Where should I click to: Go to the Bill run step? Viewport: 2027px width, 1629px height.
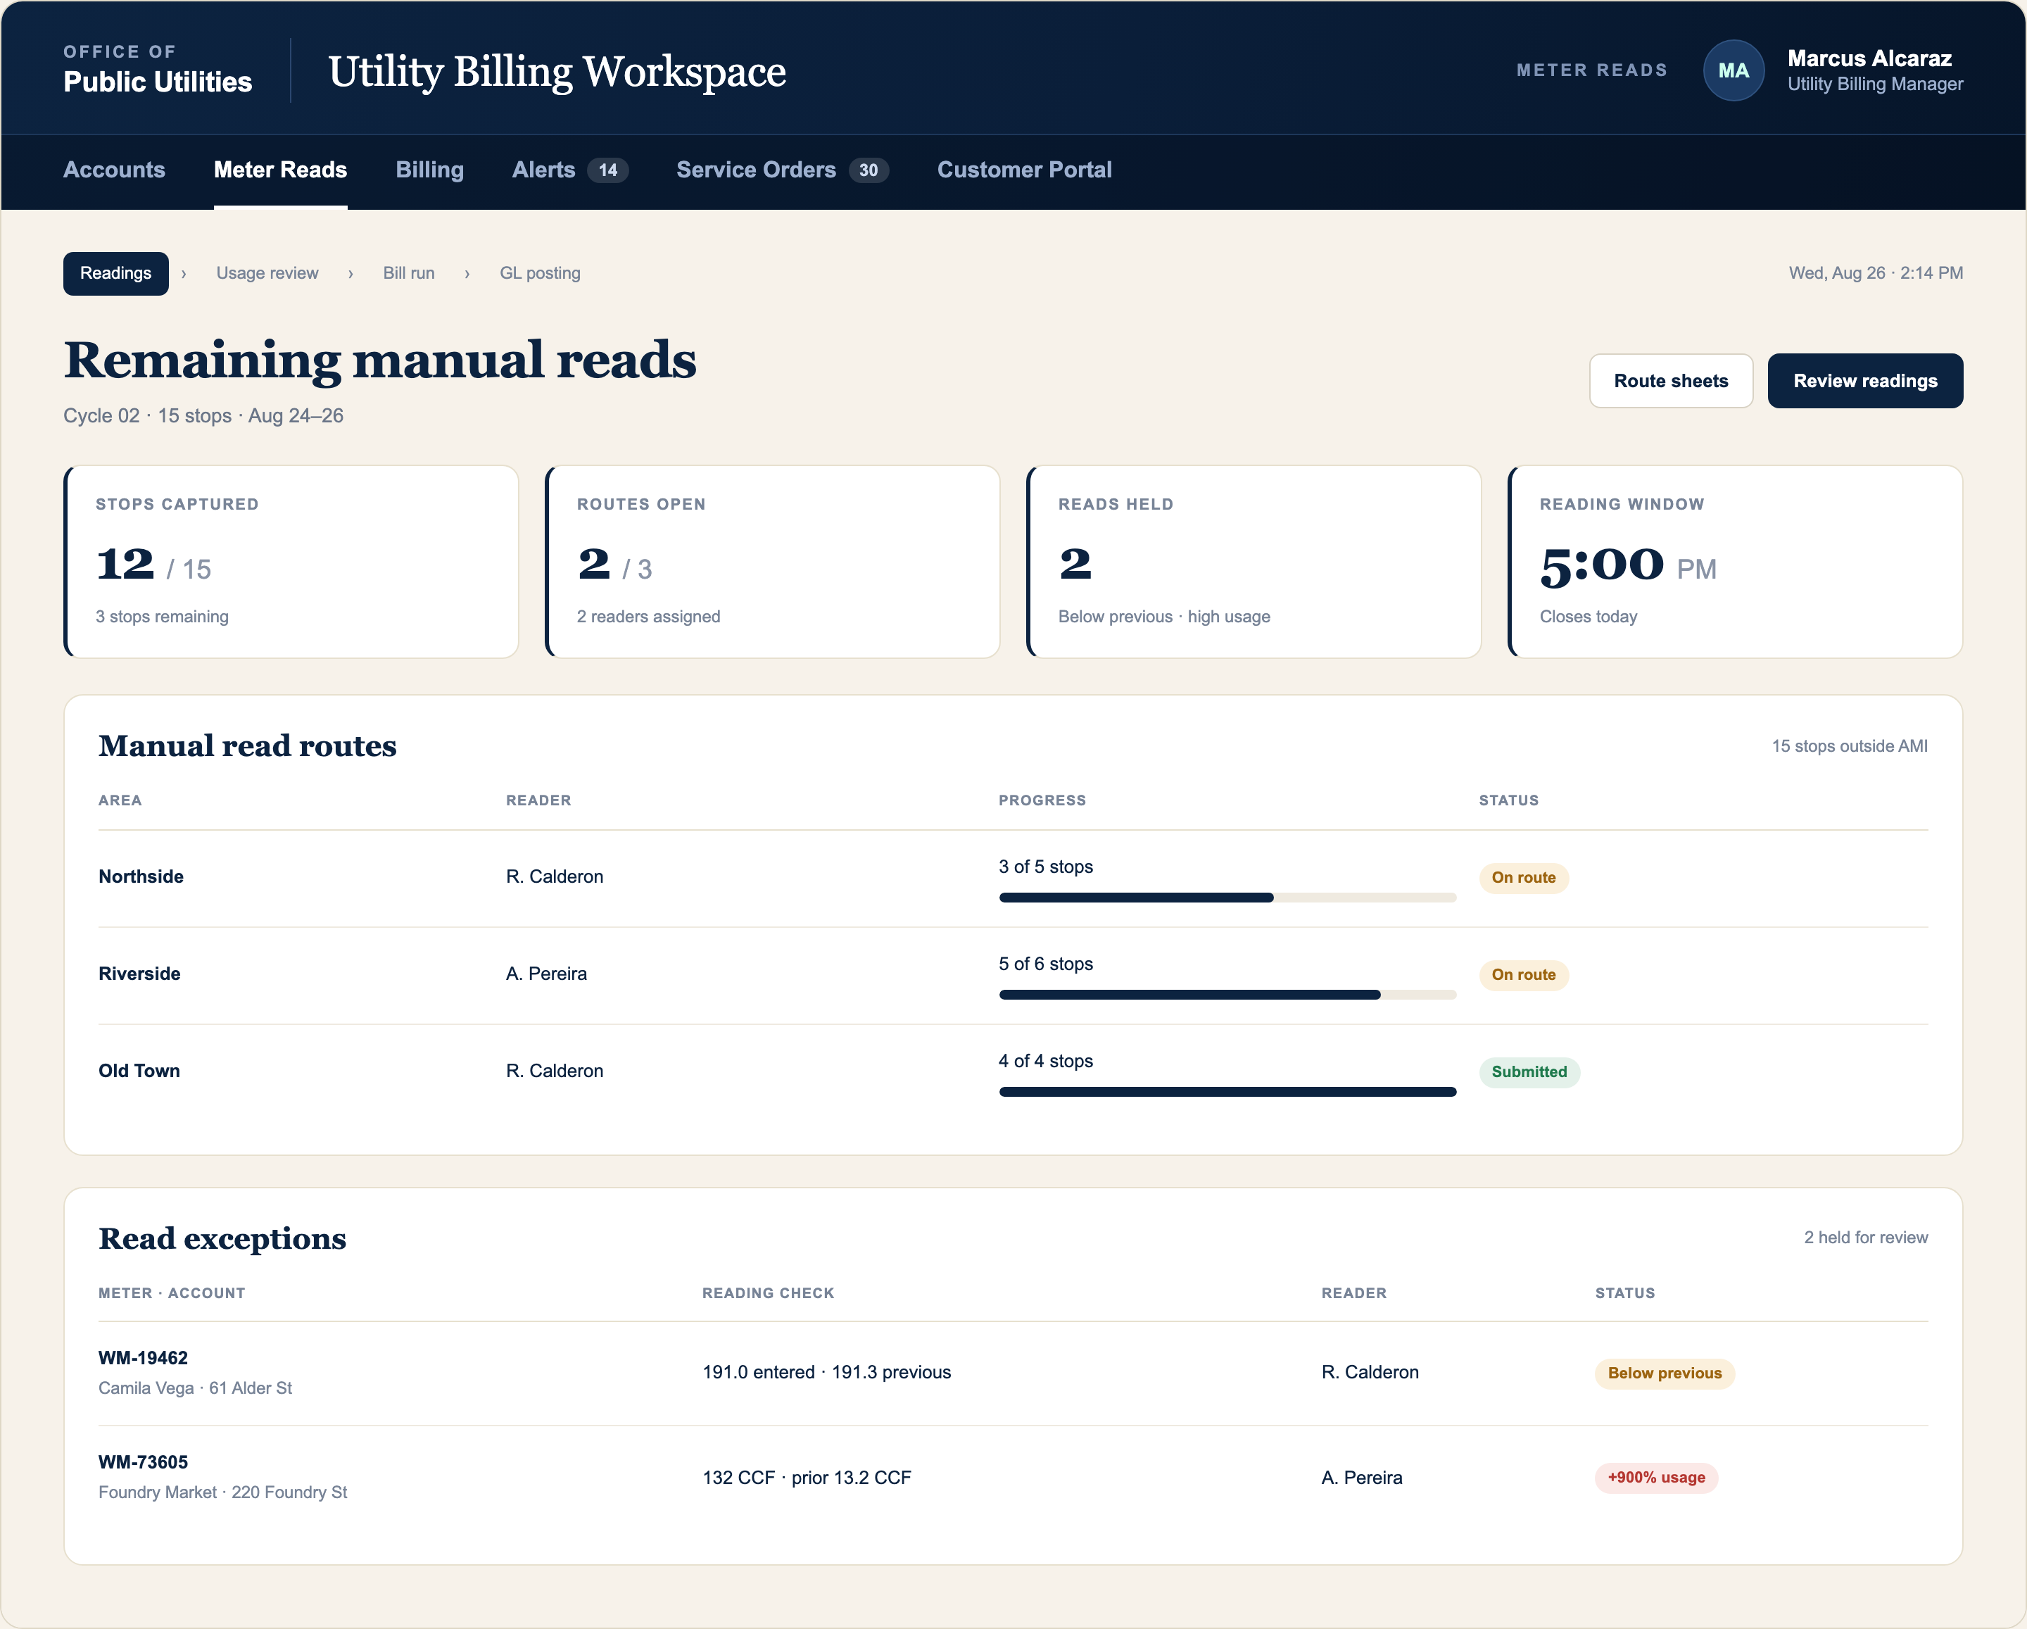408,272
